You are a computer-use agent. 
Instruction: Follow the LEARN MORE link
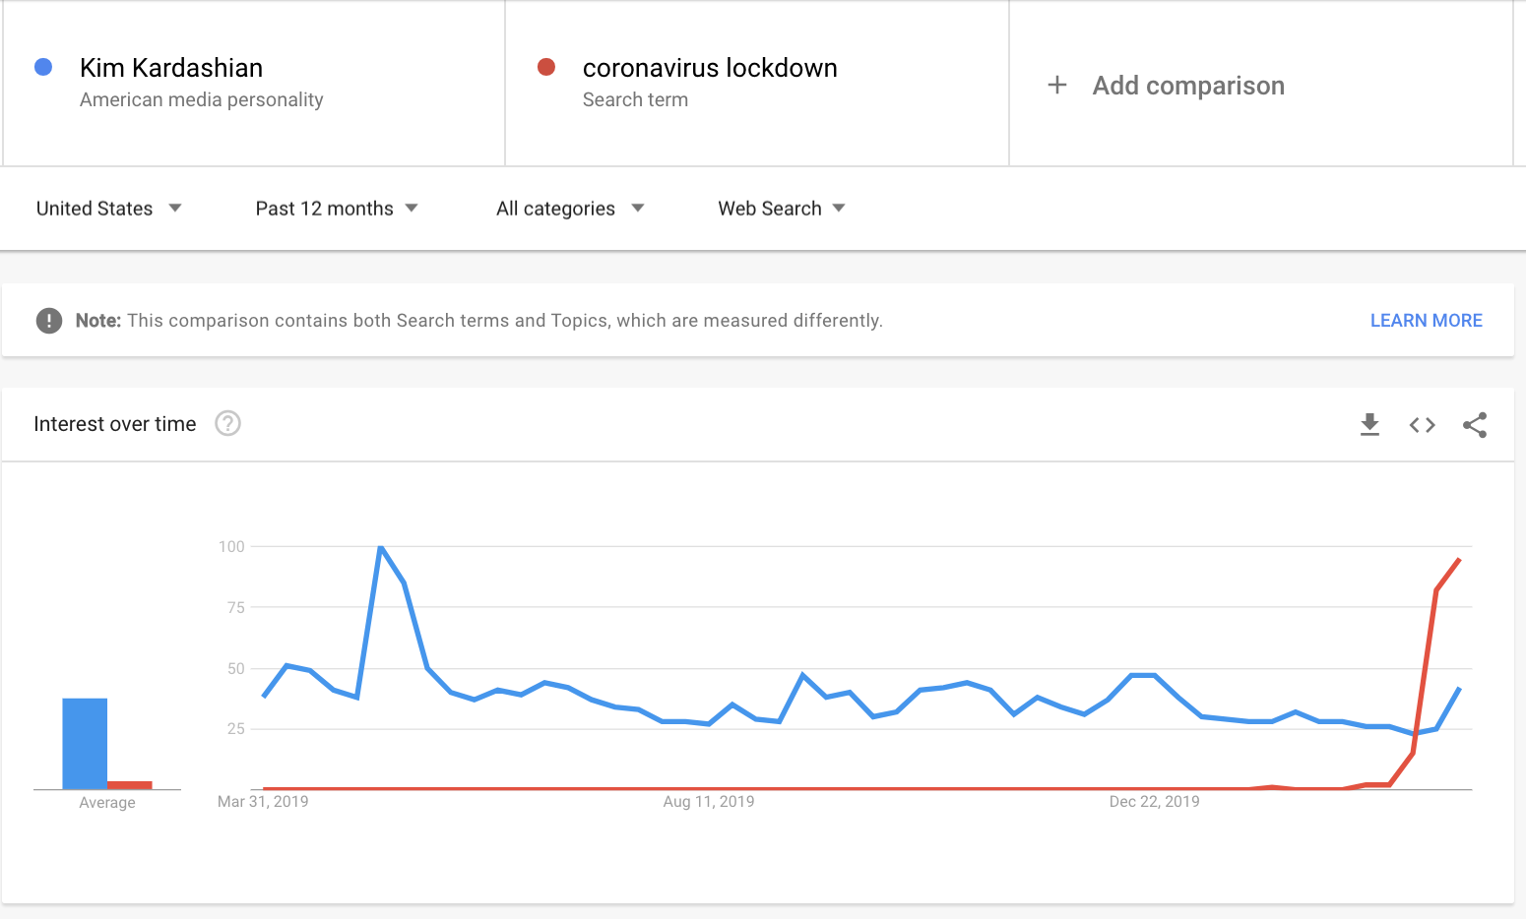1426,321
